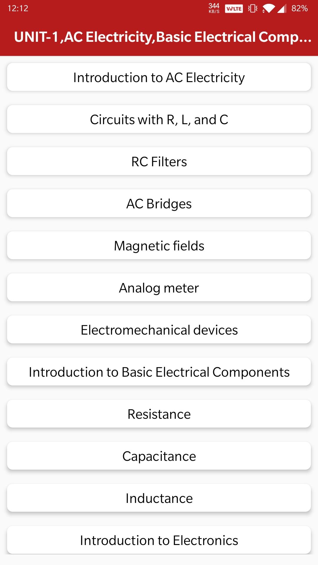Open the RC Filters lesson
318x565 pixels.
(x=159, y=162)
